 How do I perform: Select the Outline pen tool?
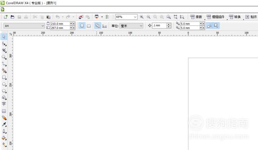click(x=4, y=131)
